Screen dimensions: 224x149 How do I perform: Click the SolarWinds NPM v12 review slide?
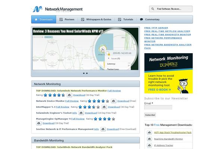(85, 49)
